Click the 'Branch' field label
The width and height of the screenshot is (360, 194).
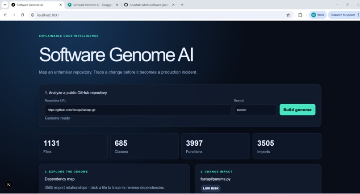coord(239,101)
